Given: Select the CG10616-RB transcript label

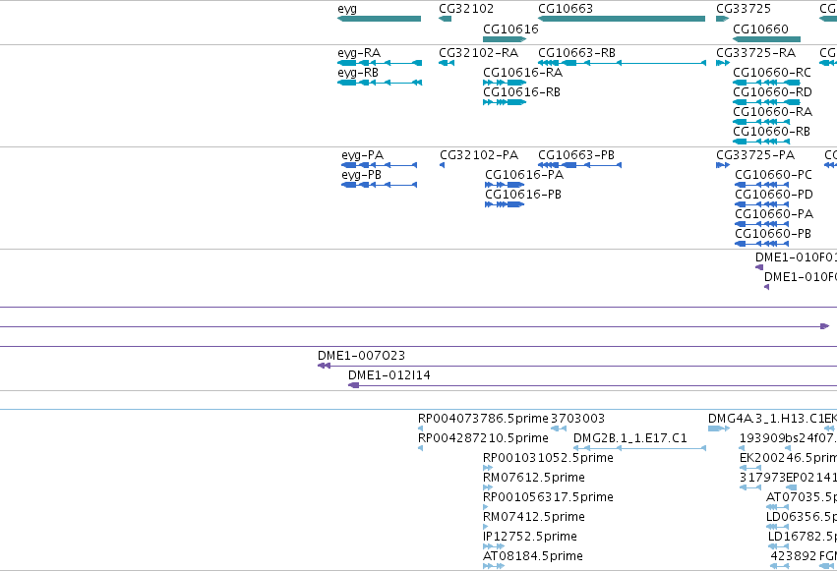Looking at the screenshot, I should click(521, 92).
